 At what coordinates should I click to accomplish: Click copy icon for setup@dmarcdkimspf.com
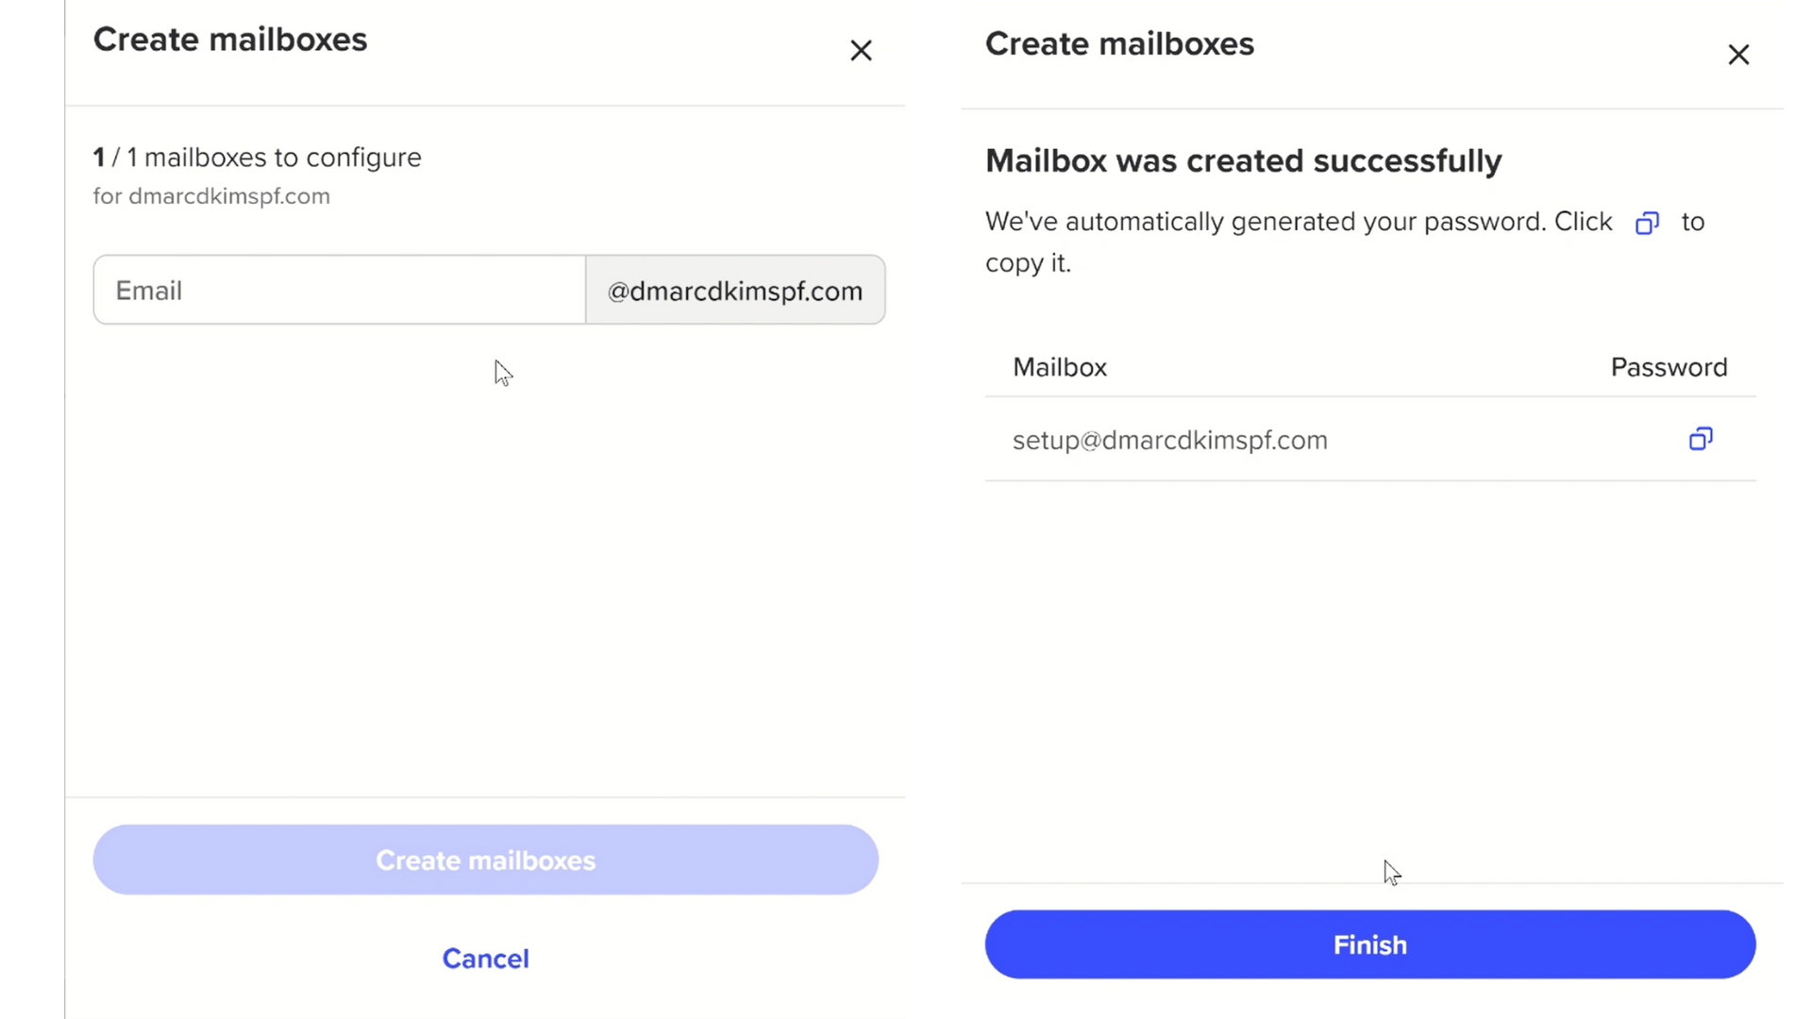point(1699,438)
